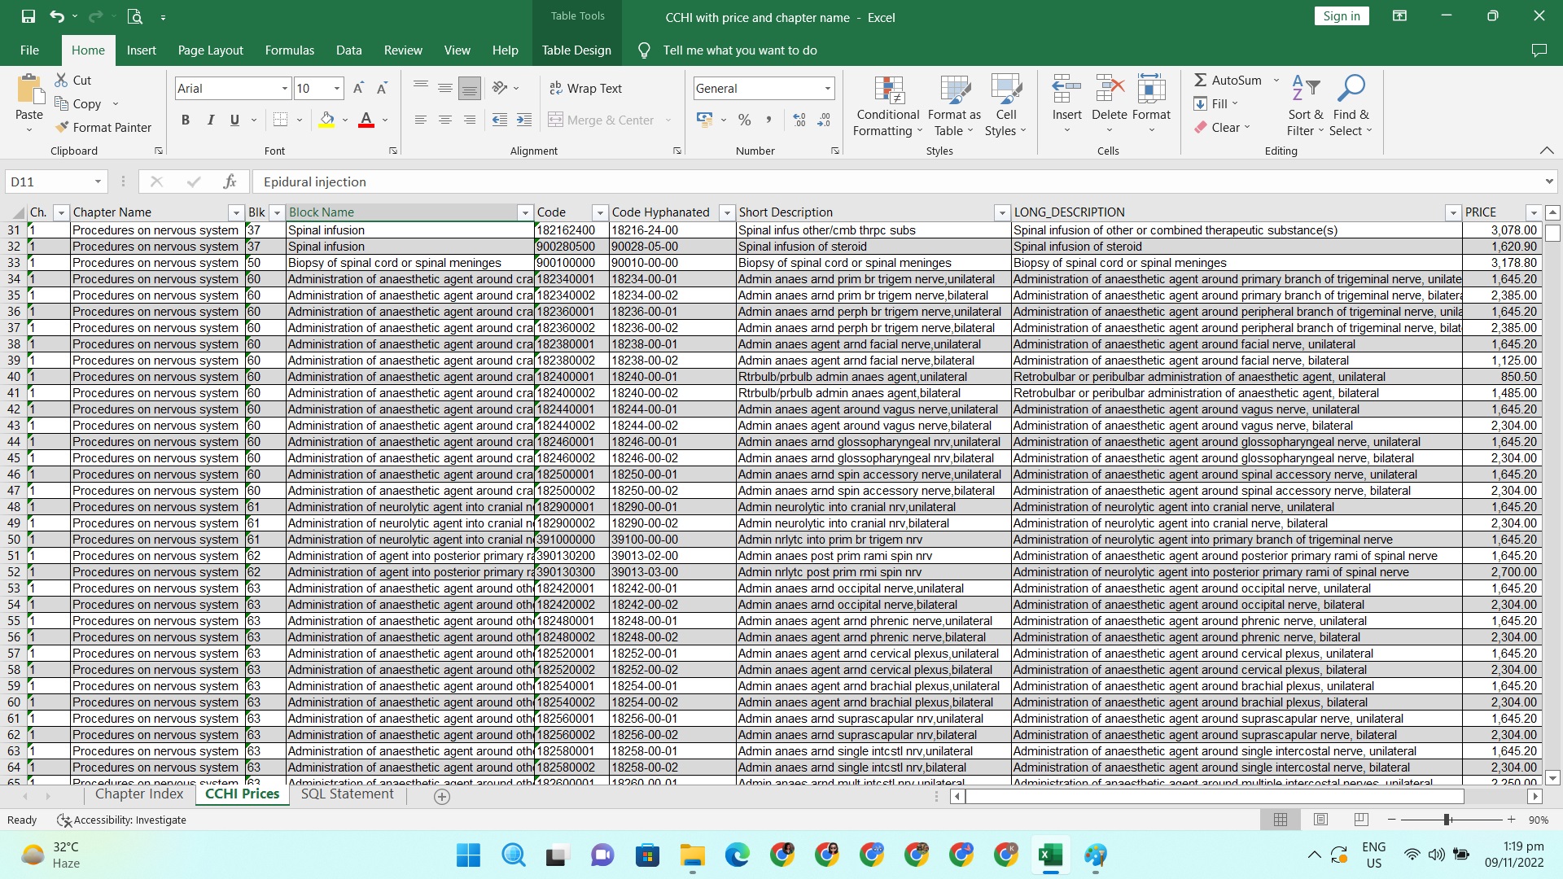Toggle Italic formatting

[x=210, y=120]
